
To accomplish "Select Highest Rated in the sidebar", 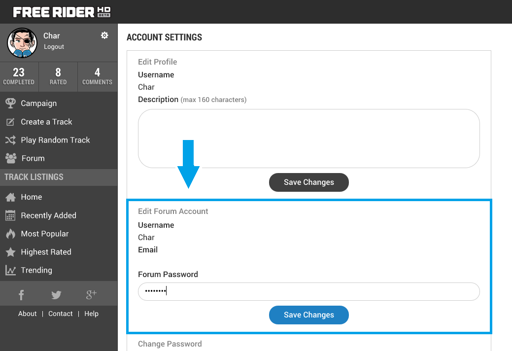I will [46, 252].
